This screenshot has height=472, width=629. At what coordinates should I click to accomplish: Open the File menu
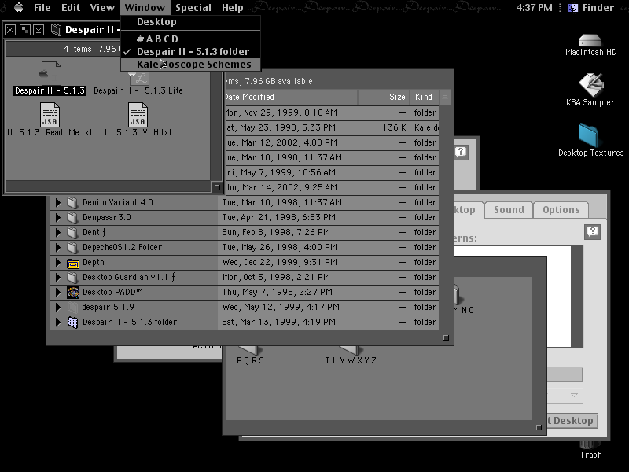click(x=42, y=7)
